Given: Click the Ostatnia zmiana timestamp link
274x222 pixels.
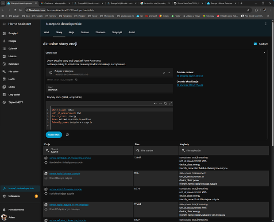Looking at the screenshot, I should coord(189,76).
